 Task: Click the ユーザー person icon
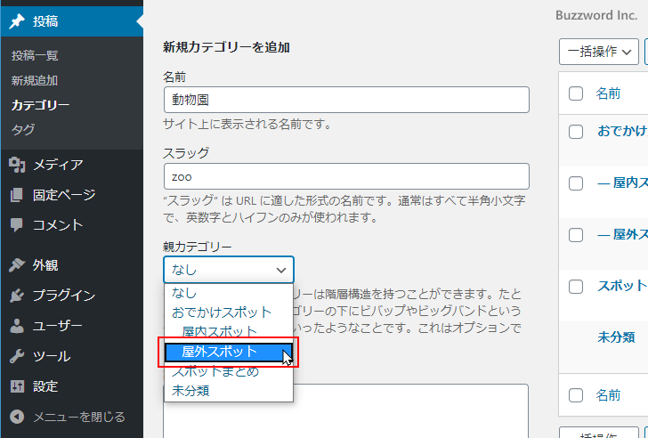pyautogui.click(x=17, y=326)
